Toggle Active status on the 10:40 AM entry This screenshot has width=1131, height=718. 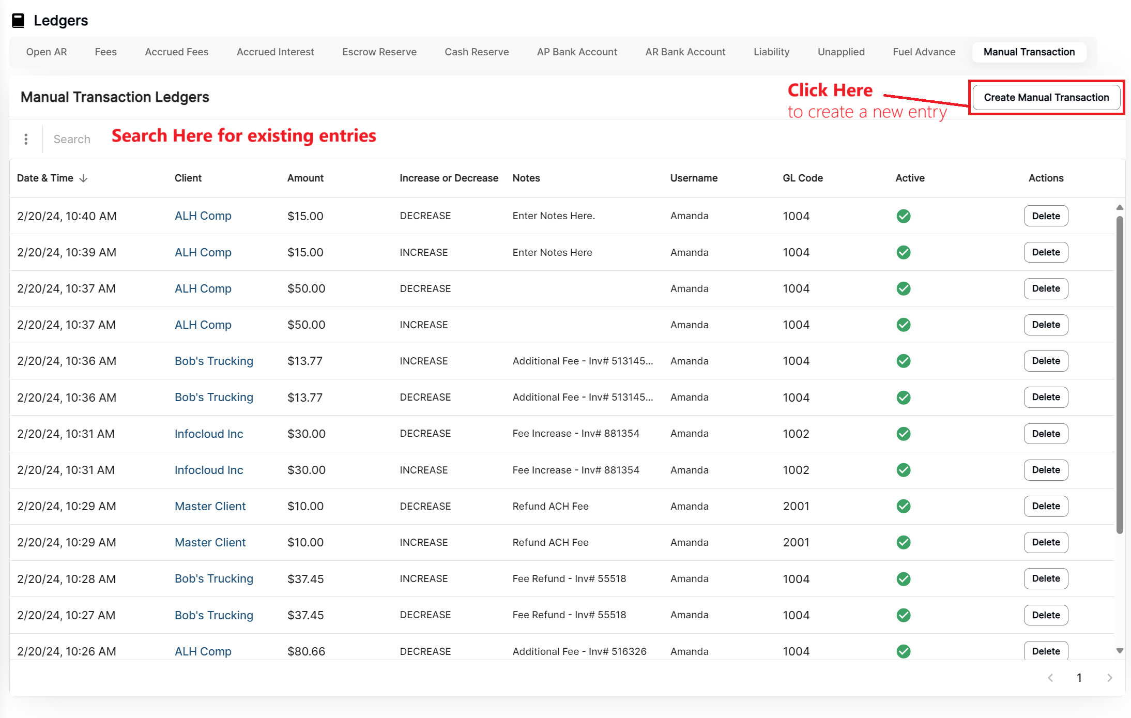903,216
